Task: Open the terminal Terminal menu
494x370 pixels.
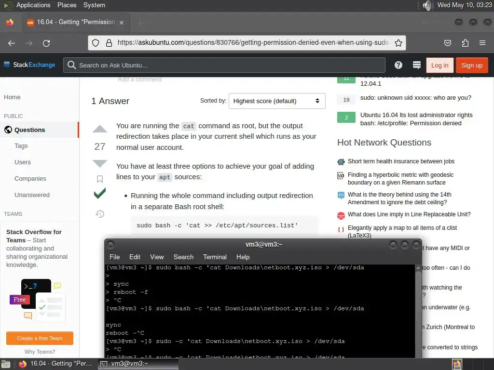Action: pos(215,257)
